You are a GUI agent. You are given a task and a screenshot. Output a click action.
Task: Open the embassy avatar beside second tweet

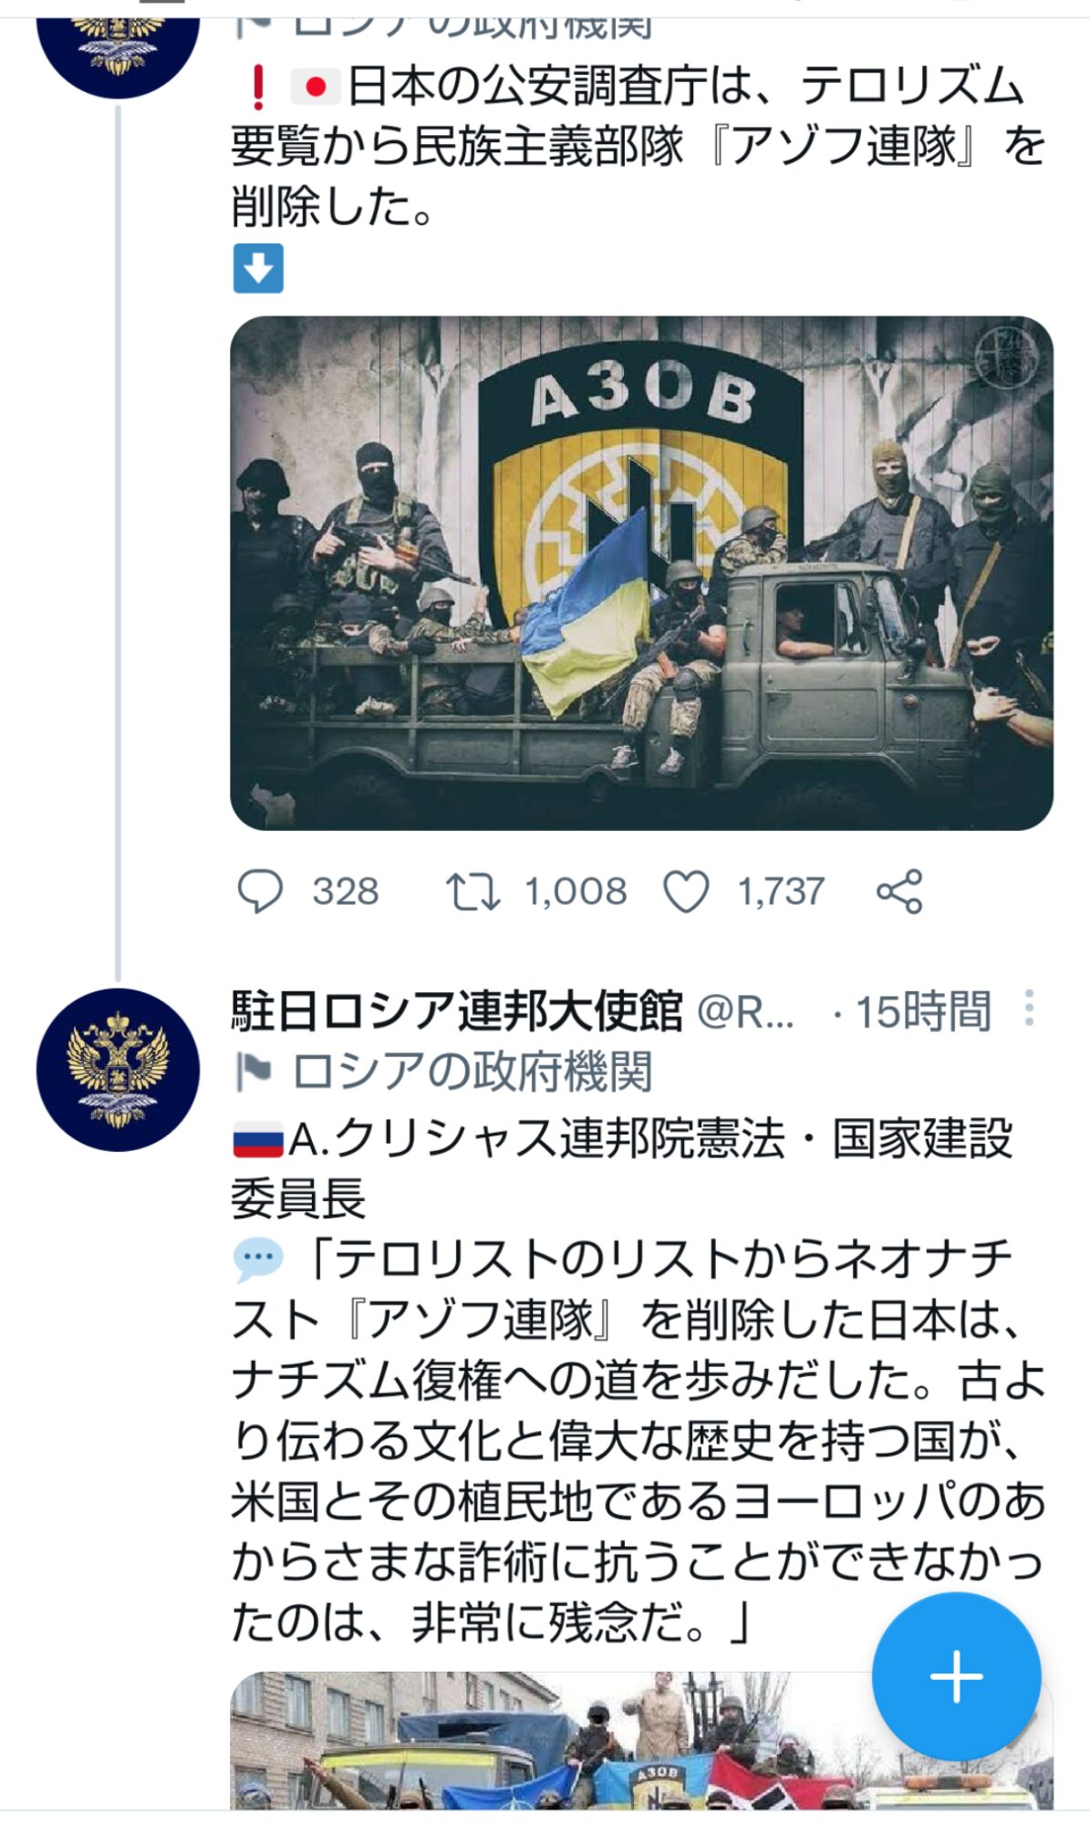(118, 1069)
